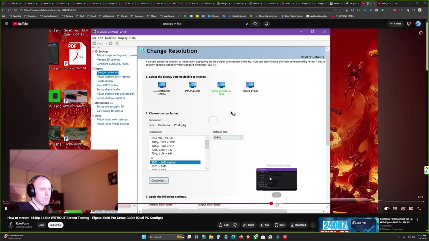Open File menu in NVIDIA Control Panel video
The height and width of the screenshot is (241, 429).
tap(94, 38)
